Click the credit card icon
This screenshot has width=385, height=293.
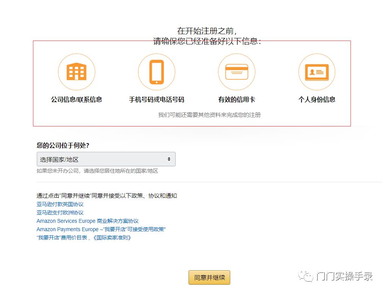pos(237,72)
